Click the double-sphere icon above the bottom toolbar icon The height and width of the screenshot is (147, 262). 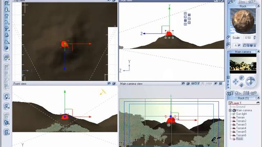coord(7,122)
